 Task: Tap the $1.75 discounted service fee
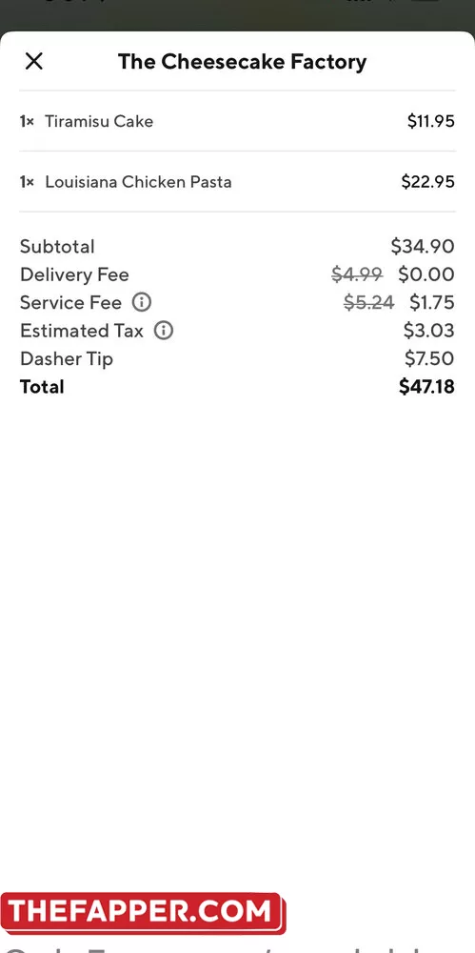pos(432,302)
